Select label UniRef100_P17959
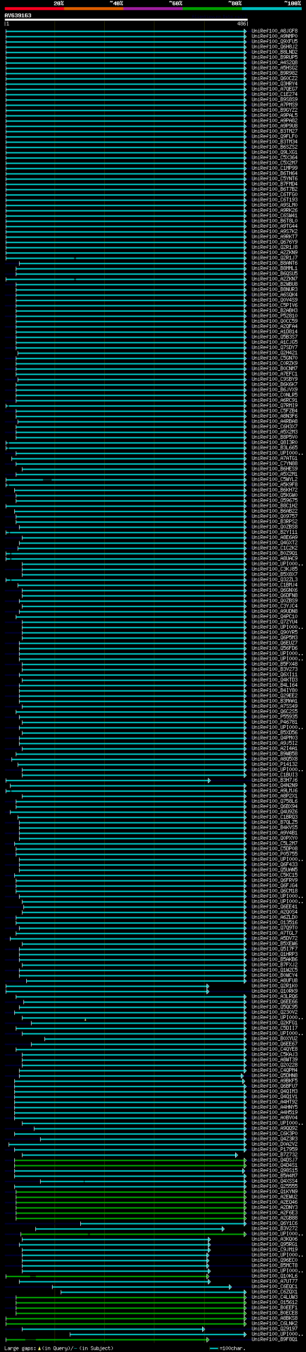This screenshot has width=306, height=1352. click(x=274, y=1150)
